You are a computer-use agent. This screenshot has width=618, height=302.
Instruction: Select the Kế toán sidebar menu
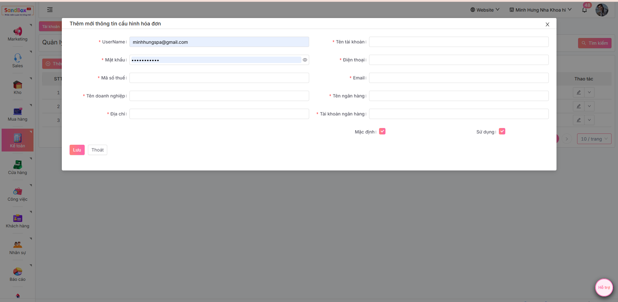click(x=17, y=140)
